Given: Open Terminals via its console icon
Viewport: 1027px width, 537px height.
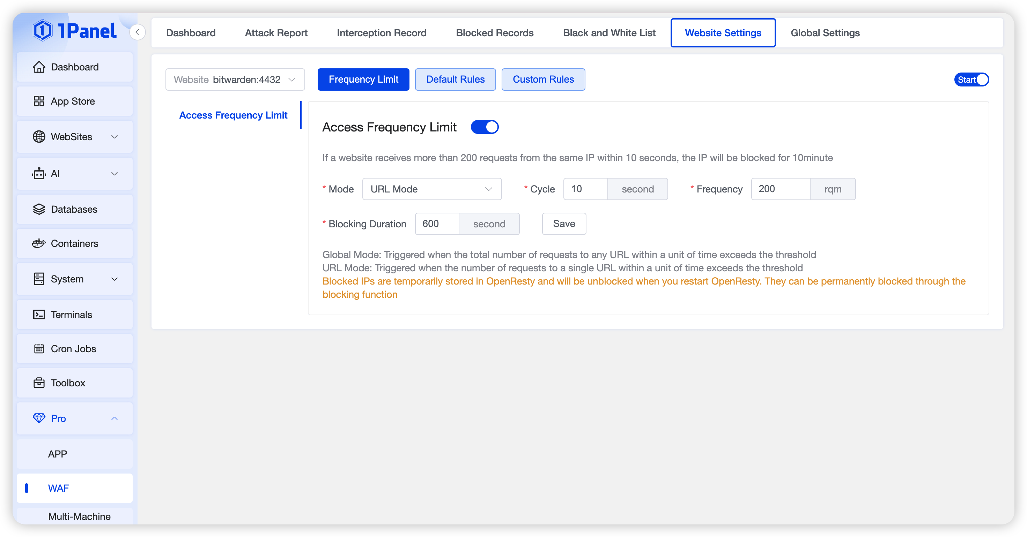Looking at the screenshot, I should click(39, 315).
